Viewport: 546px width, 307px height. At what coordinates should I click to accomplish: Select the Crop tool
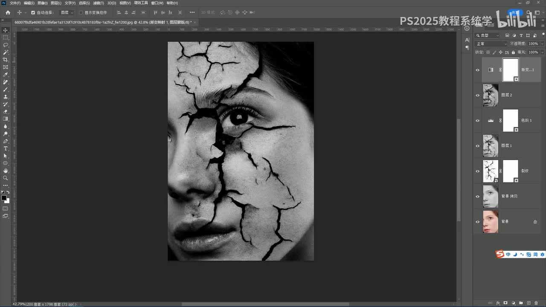point(6,60)
